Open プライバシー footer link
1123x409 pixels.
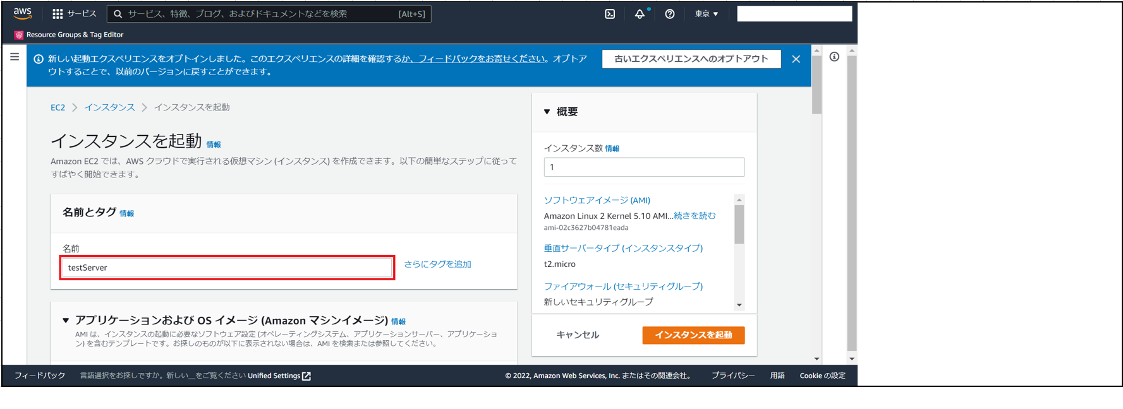(733, 376)
